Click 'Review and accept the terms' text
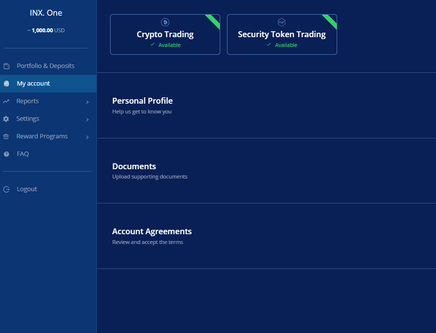Screen dimensions: 436x333 [147, 242]
